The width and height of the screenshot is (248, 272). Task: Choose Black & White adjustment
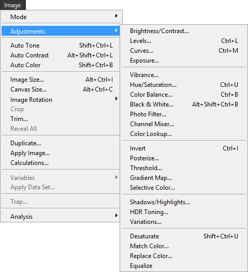coord(184,104)
